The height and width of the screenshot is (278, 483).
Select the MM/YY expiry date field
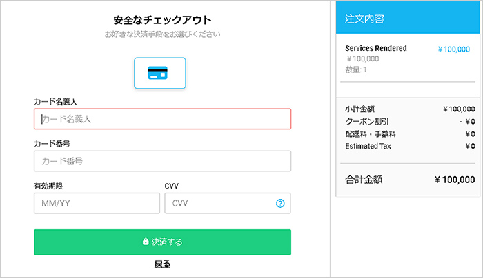(96, 203)
